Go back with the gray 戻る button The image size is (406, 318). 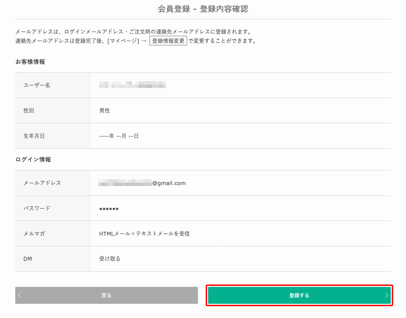106,295
